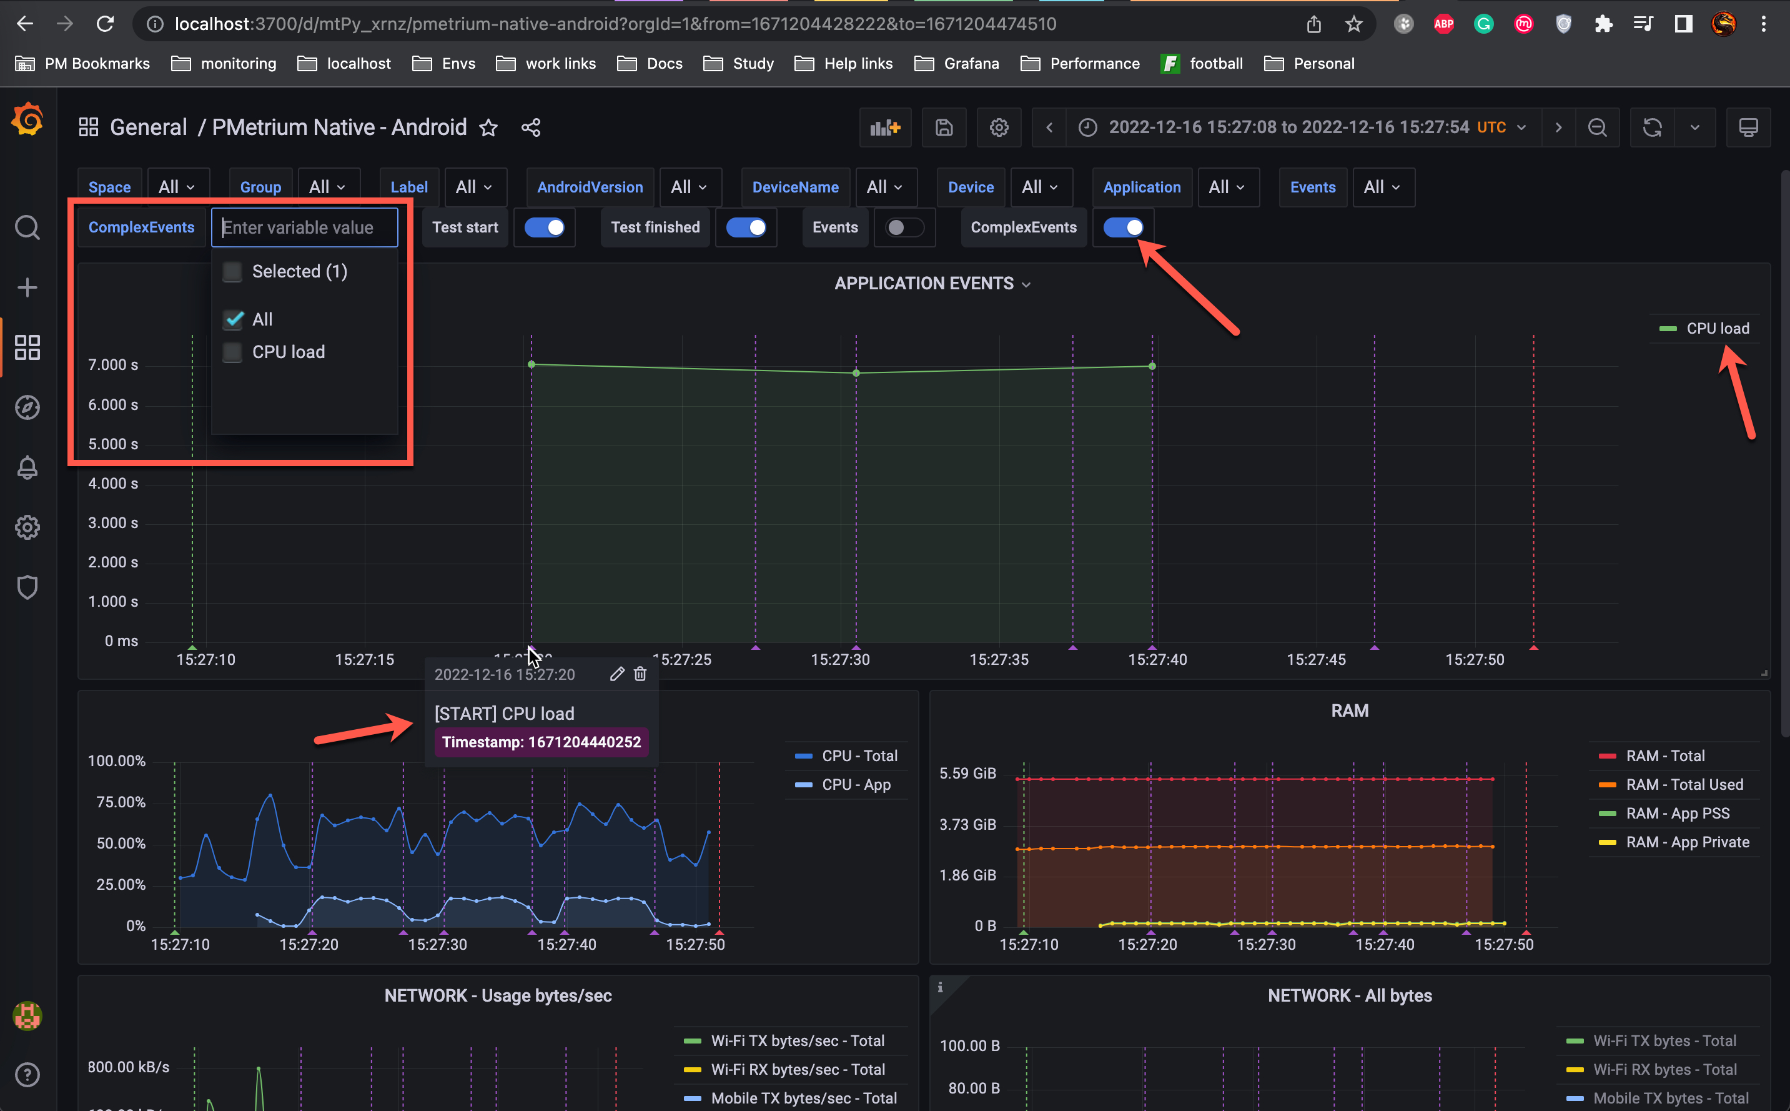Viewport: 1790px width, 1111px height.
Task: Click the CPU - App legend color swatch
Action: tap(803, 784)
